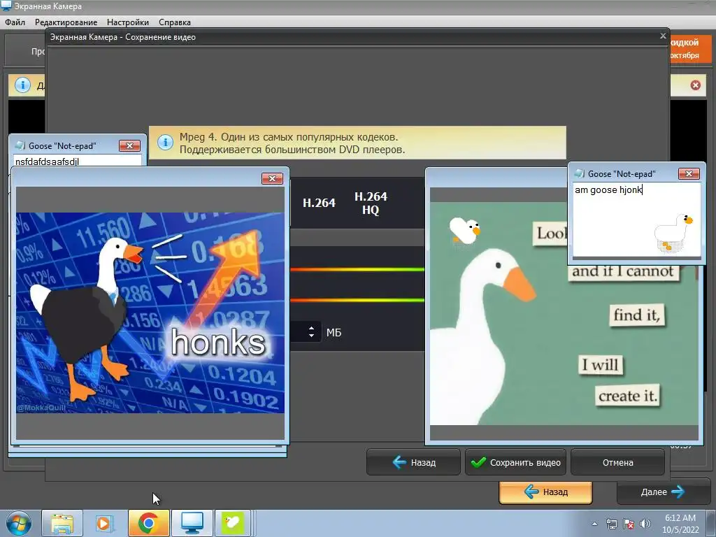Adjust the lower quality gradient slider
Screen dimensions: 716x537
click(x=357, y=301)
